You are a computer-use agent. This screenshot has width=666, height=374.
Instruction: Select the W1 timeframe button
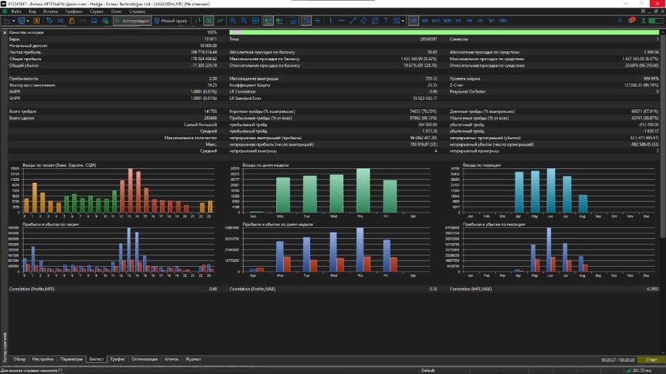(x=491, y=20)
